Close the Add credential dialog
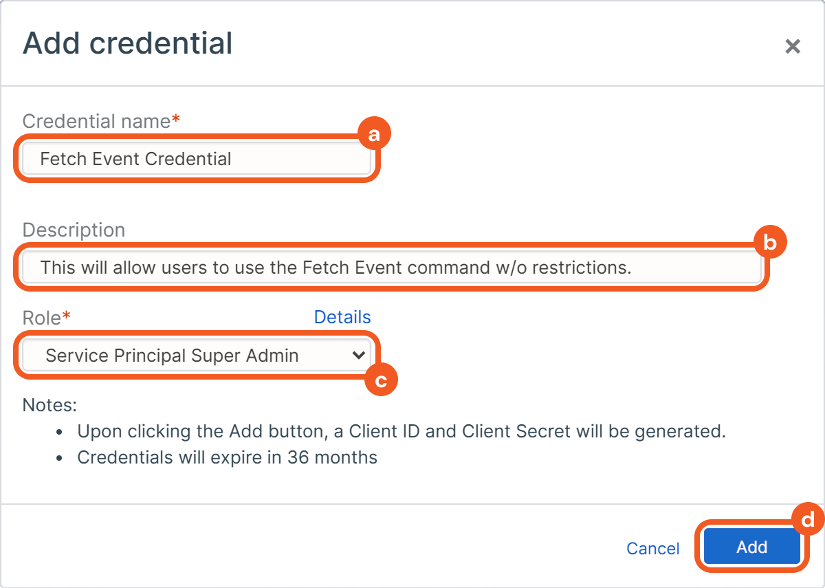The image size is (825, 588). pyautogui.click(x=793, y=47)
